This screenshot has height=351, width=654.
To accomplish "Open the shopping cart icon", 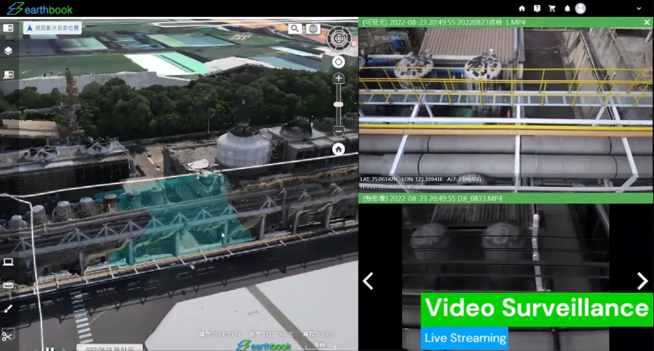I will coord(552,8).
